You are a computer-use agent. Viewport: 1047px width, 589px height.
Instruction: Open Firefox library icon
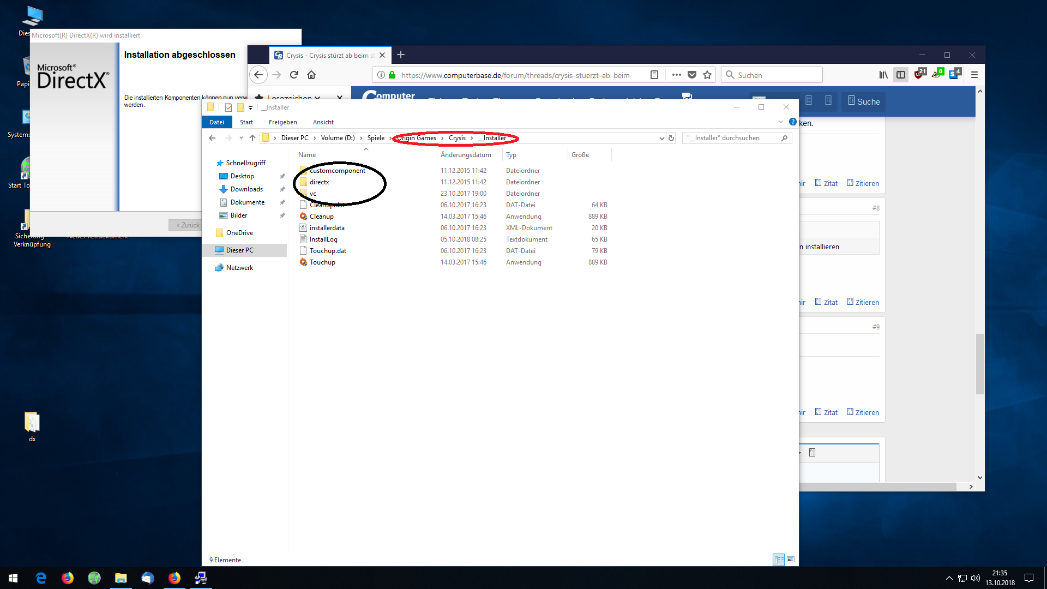(x=883, y=75)
